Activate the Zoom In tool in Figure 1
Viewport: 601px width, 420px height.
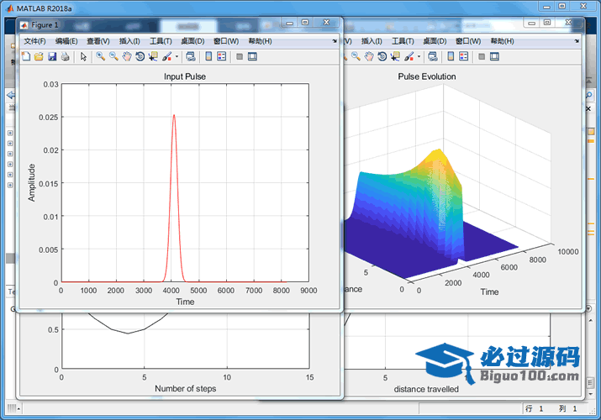point(100,56)
